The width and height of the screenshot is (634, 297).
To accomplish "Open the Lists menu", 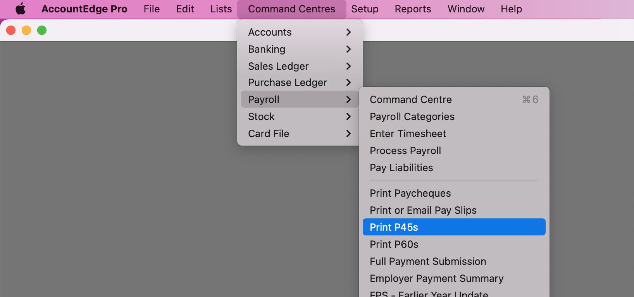I will 221,9.
